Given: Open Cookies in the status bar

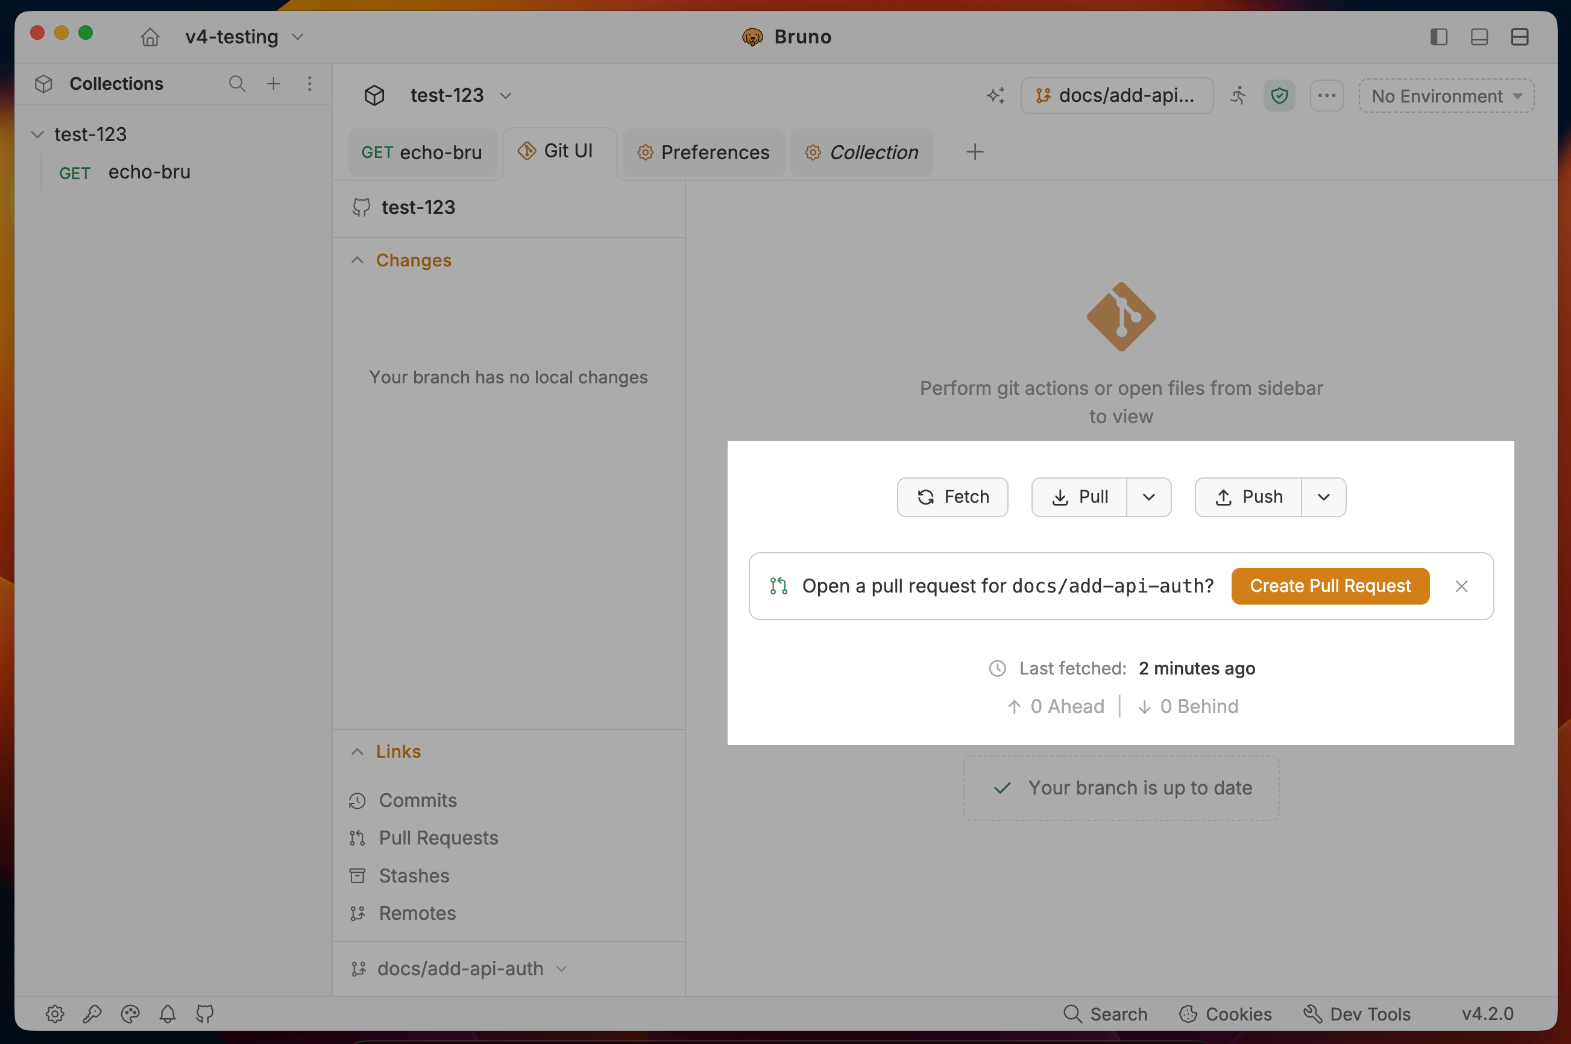Looking at the screenshot, I should (x=1226, y=1014).
